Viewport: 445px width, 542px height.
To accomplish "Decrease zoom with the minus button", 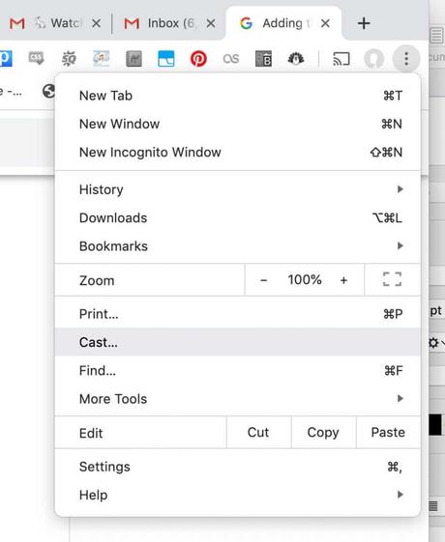I will point(264,280).
